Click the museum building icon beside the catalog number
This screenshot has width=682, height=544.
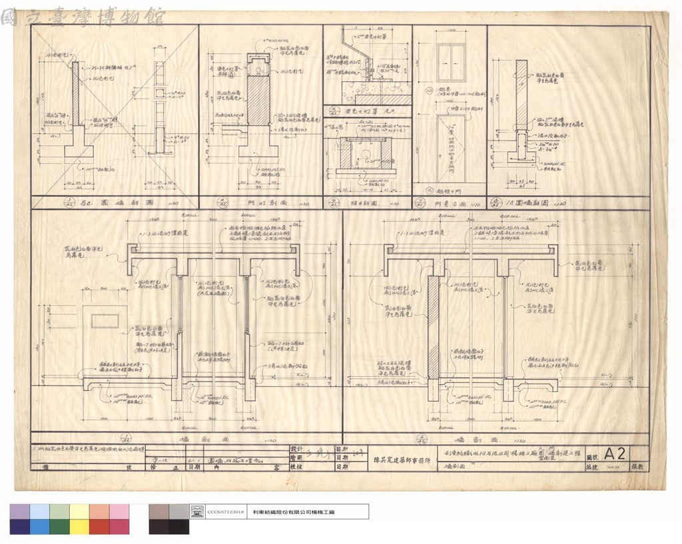click(x=198, y=511)
